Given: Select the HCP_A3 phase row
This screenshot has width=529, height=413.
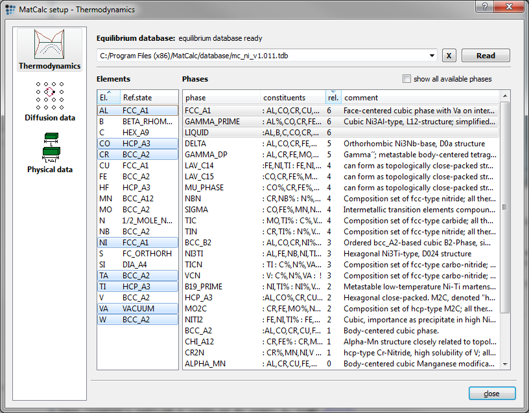Looking at the screenshot, I should point(341,298).
